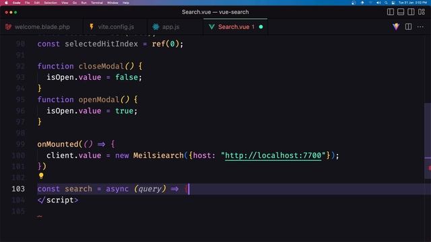Click on the '(query)' parameter
The width and height of the screenshot is (431, 242).
click(150, 189)
